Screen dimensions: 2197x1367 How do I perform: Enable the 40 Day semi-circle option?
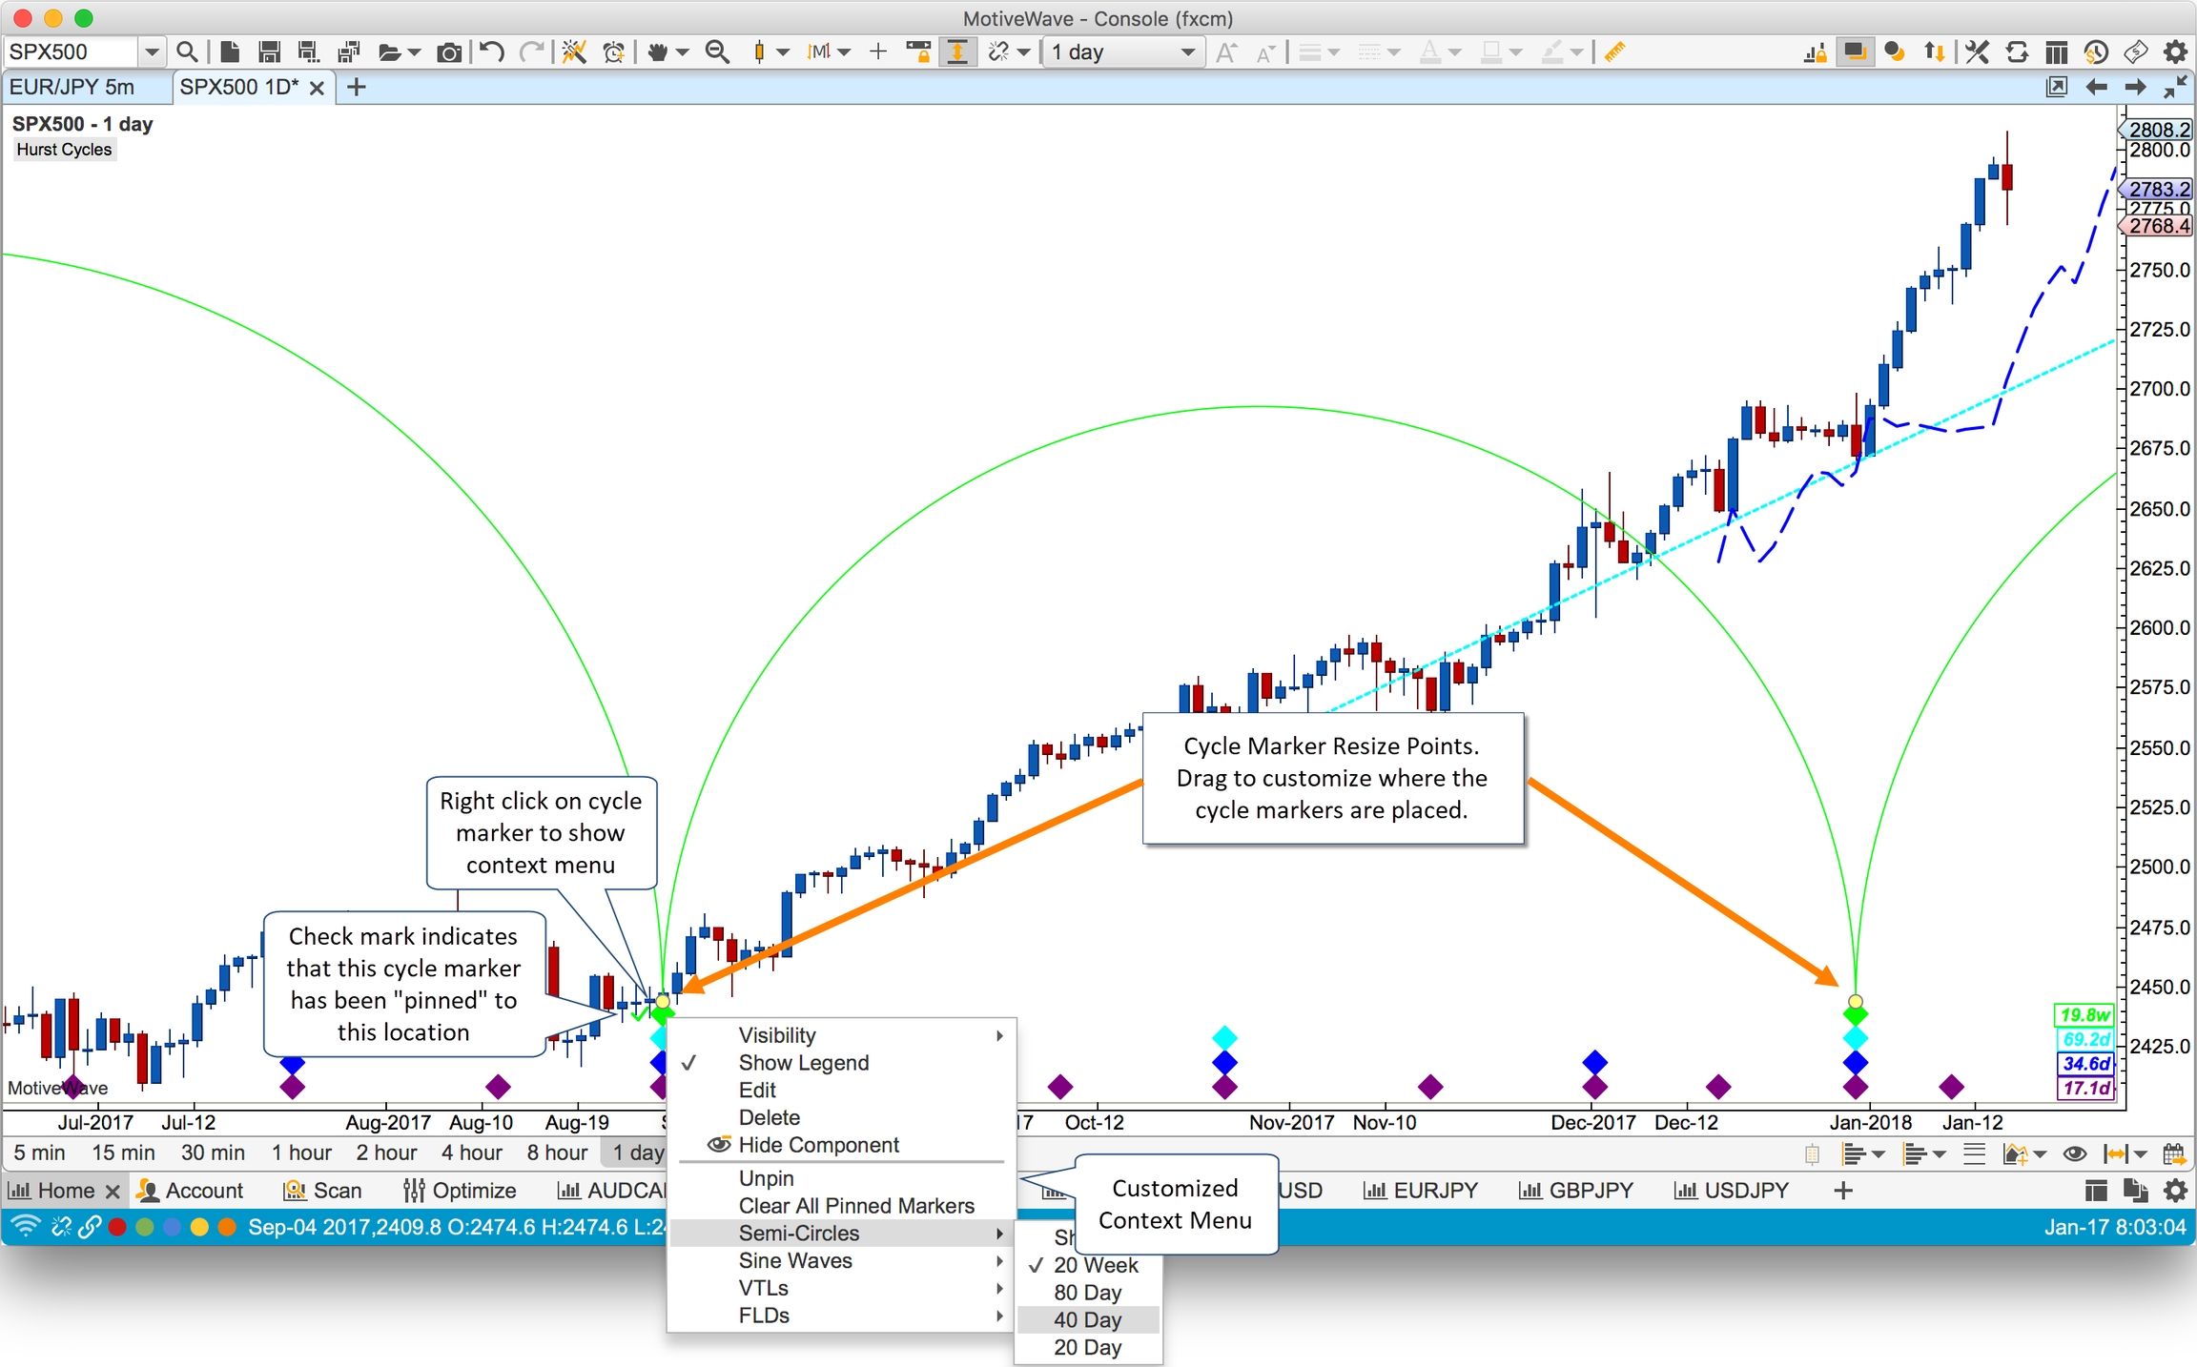click(x=1088, y=1319)
